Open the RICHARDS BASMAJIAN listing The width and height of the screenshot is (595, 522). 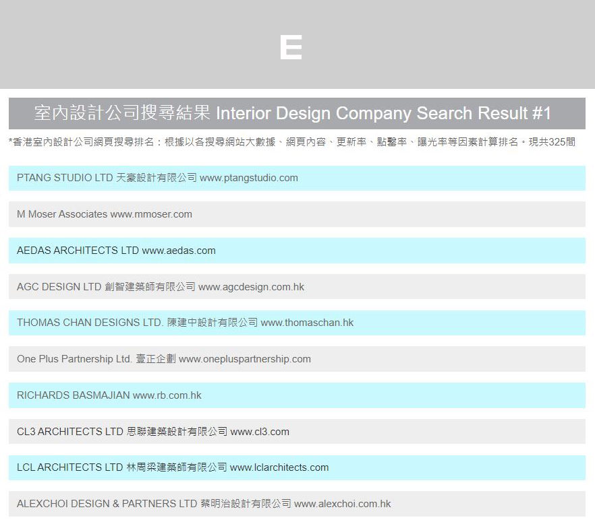(x=297, y=395)
